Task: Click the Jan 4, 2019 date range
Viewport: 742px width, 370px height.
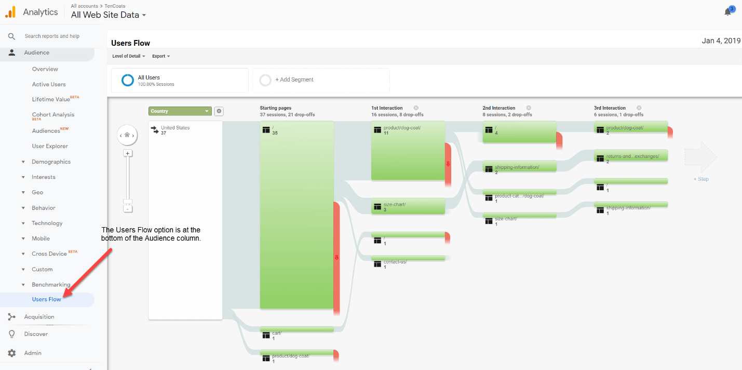Action: point(721,41)
